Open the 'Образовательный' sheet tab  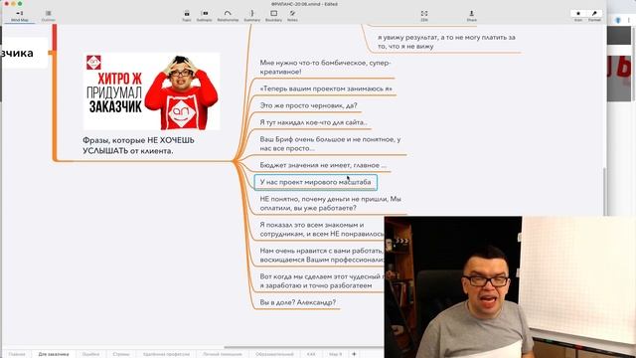pyautogui.click(x=274, y=354)
